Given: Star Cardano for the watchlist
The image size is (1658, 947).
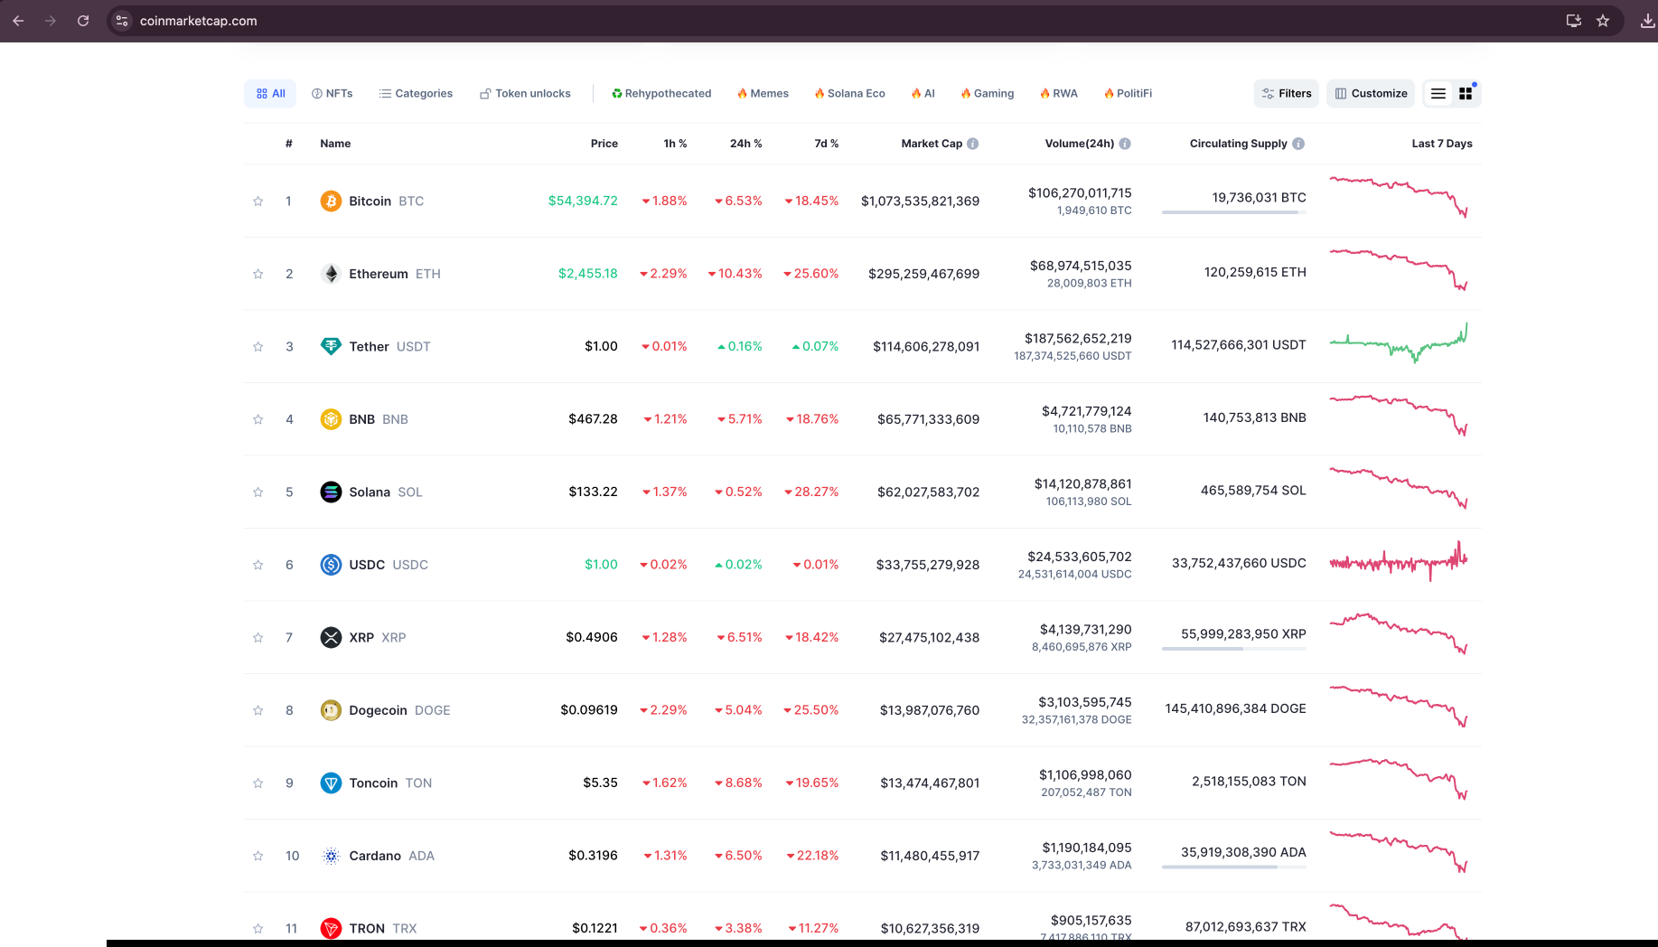Looking at the screenshot, I should pos(258,856).
